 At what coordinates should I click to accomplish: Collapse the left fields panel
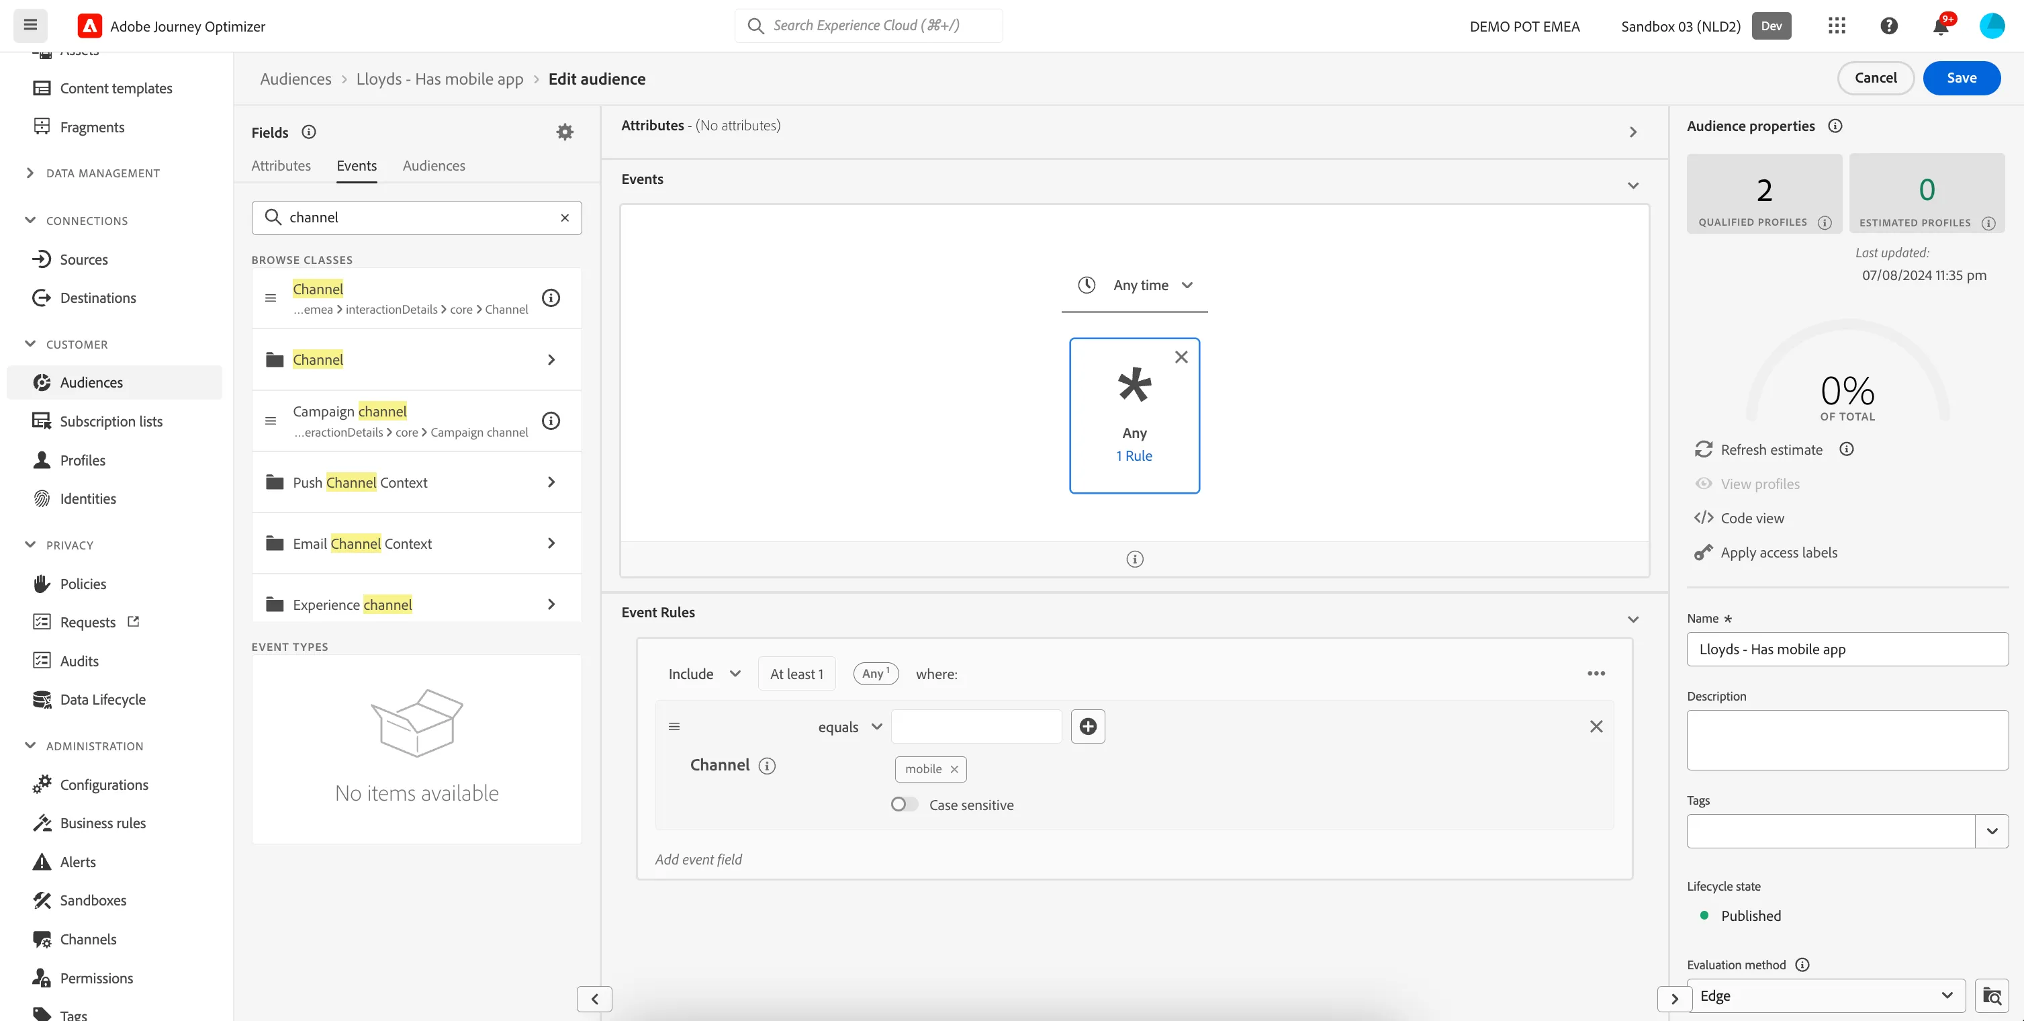tap(594, 998)
